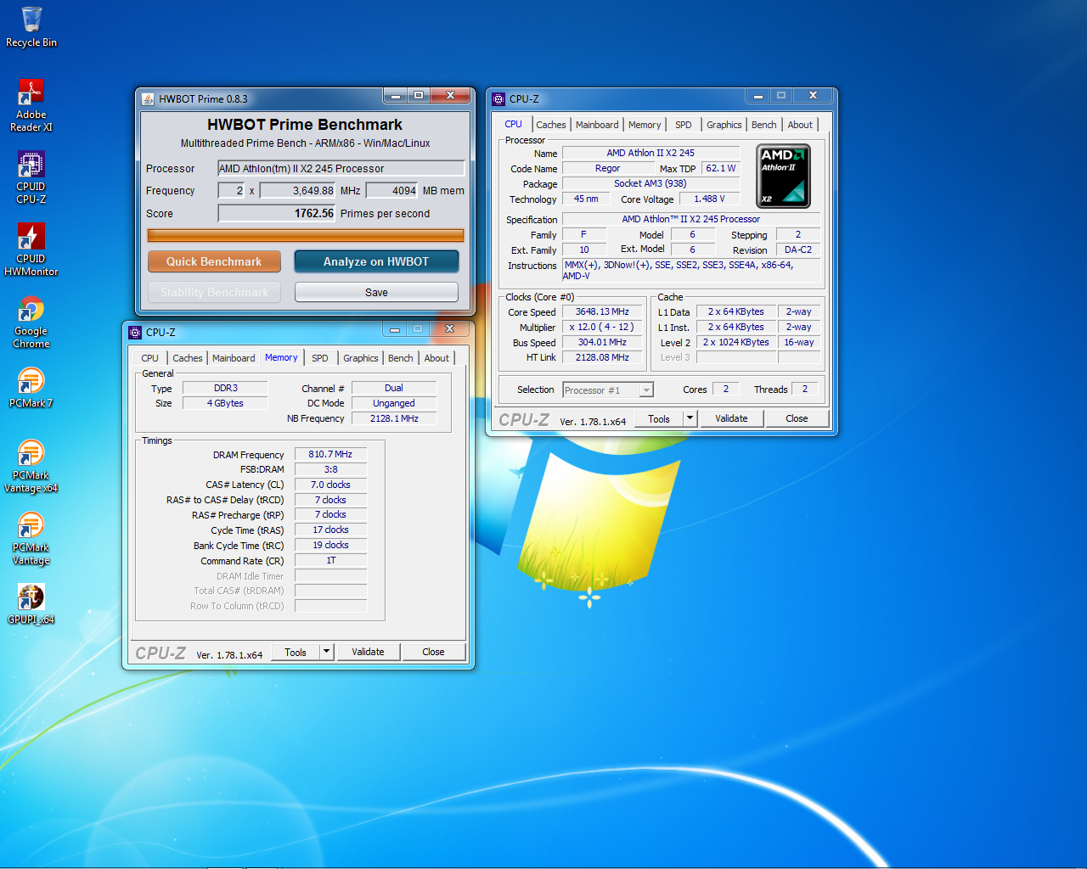Image resolution: width=1087 pixels, height=869 pixels.
Task: Select the CPUID CPU-Z desktop shortcut
Action: (31, 177)
